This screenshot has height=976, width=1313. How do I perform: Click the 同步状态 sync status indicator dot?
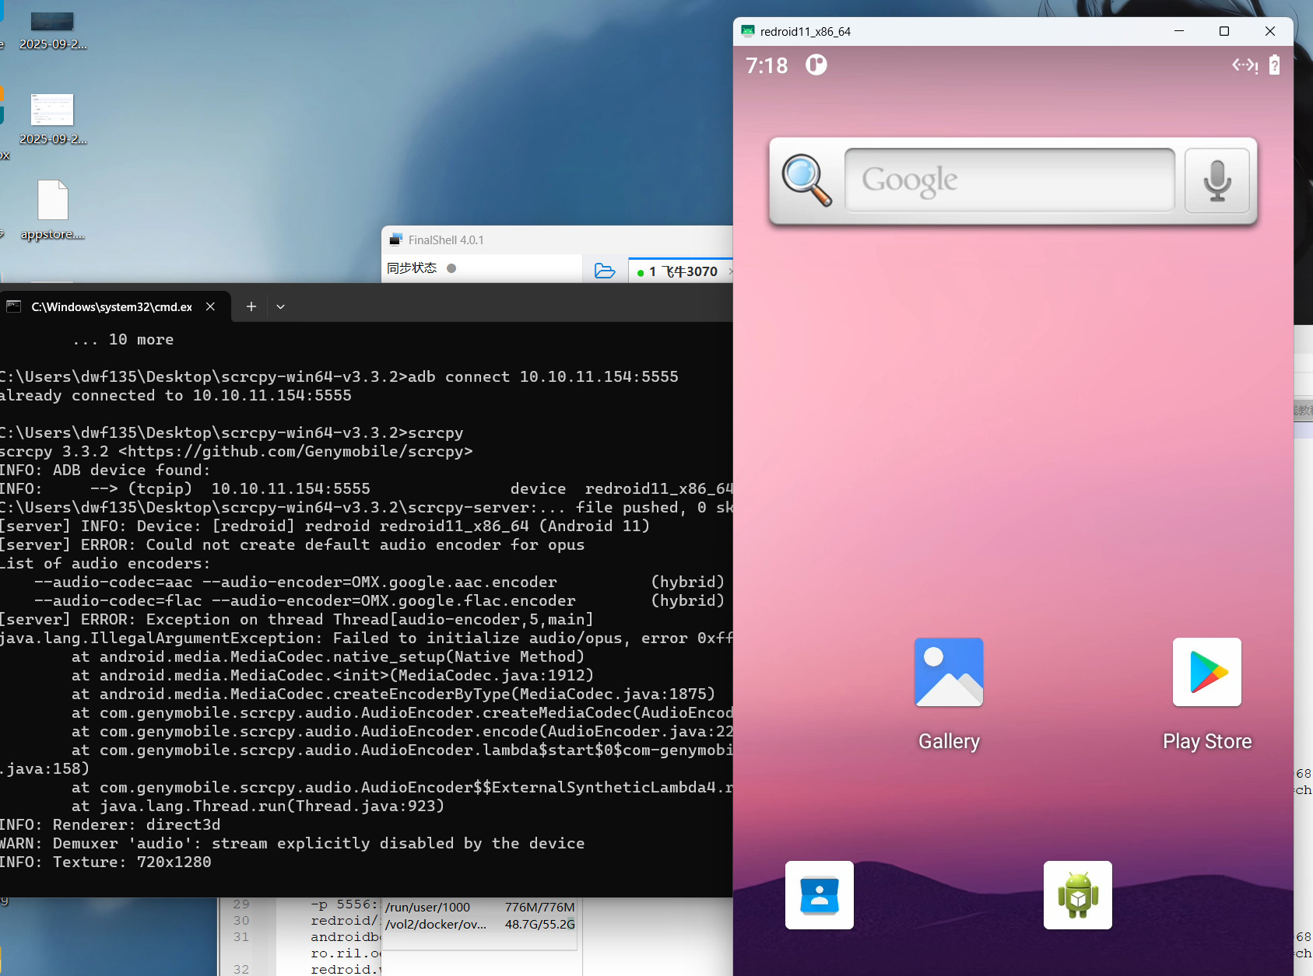451,268
